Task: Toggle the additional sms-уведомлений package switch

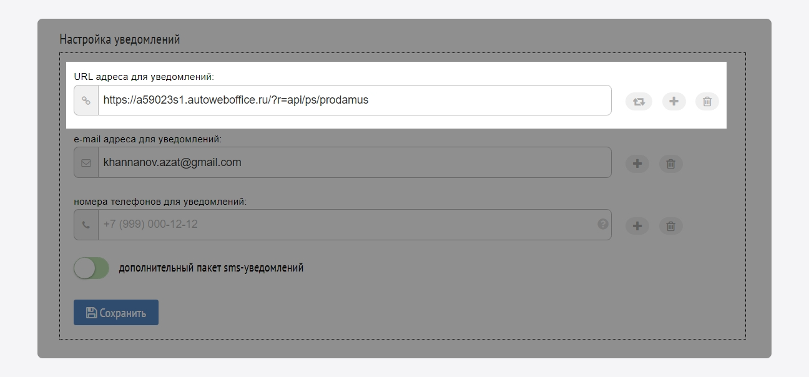Action: [x=91, y=268]
